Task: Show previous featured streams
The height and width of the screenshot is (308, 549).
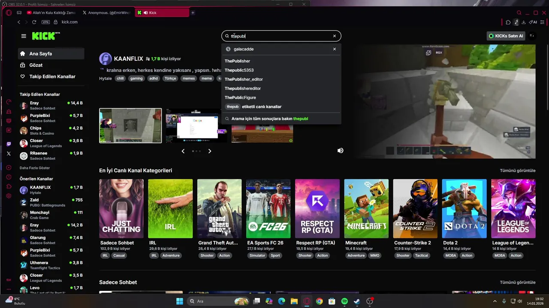Action: point(183,151)
